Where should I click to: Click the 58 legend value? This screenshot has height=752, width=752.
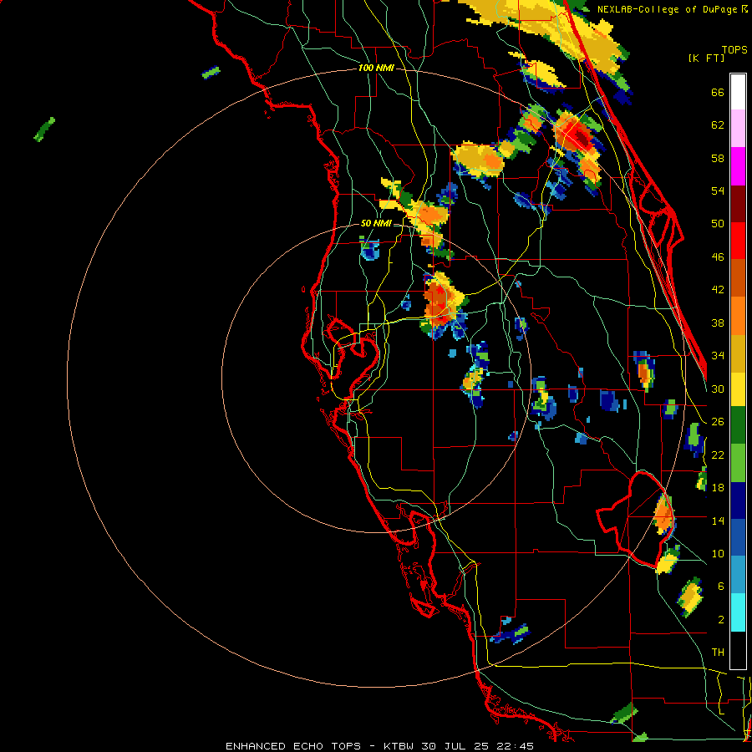718,158
